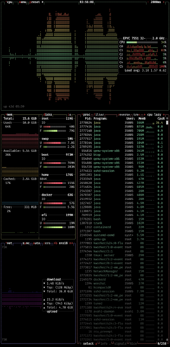Toggle auto scaling in net box
The image size is (170, 347).
[x=37, y=243]
